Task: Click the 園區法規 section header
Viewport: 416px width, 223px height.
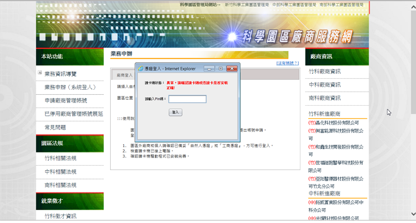Action: [x=70, y=143]
